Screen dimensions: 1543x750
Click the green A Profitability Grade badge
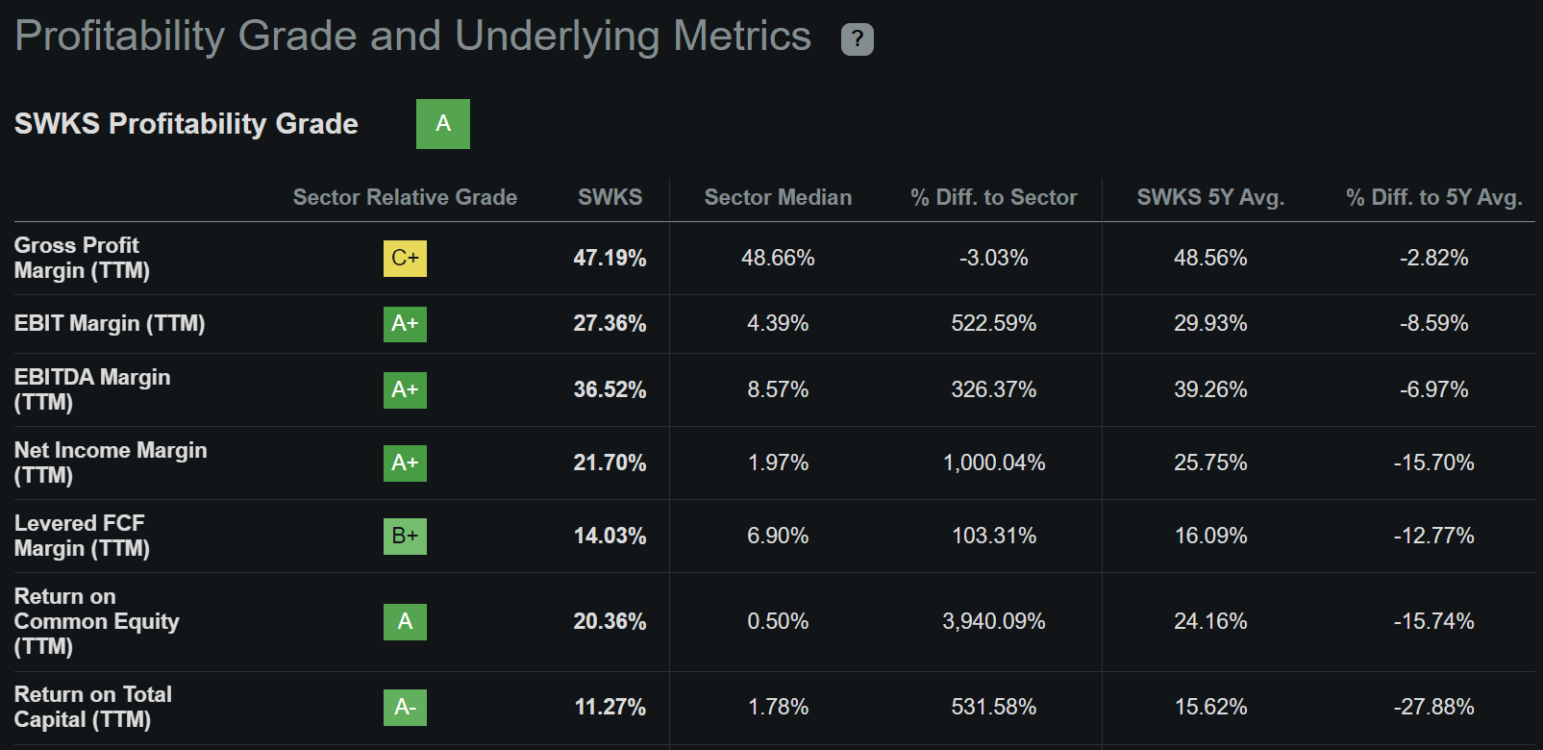pos(442,124)
